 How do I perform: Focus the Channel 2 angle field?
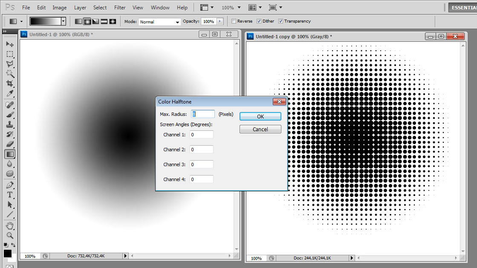[201, 150]
